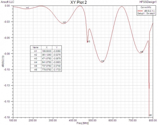Click marker m3 near 471 MHz
The height and width of the screenshot is (125, 158).
point(88,42)
